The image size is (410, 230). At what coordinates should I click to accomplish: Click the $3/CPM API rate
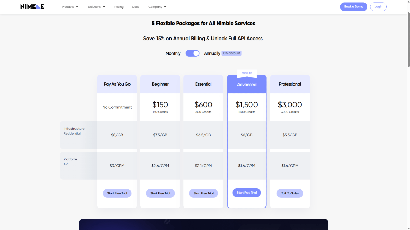click(117, 166)
